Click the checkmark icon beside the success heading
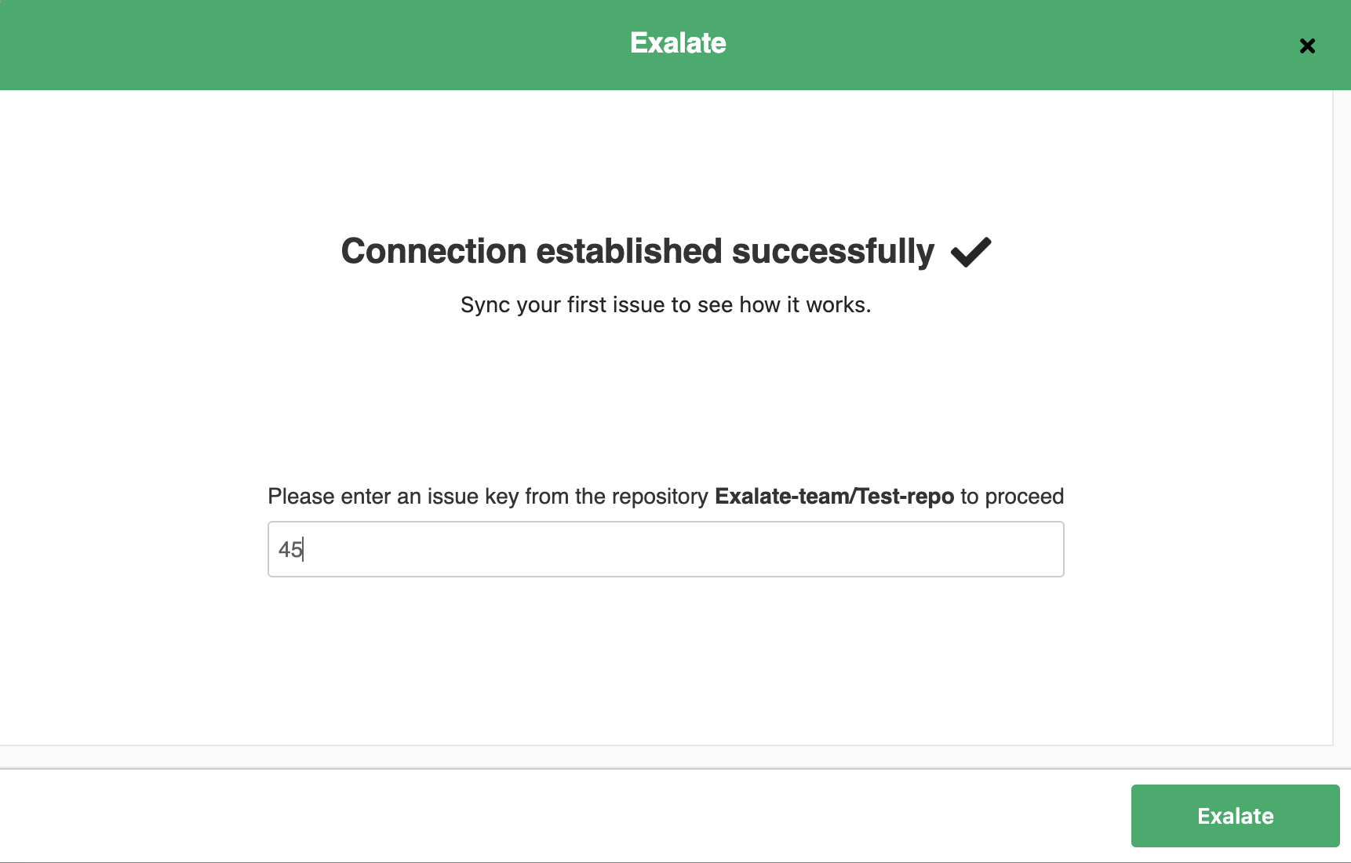 click(971, 252)
